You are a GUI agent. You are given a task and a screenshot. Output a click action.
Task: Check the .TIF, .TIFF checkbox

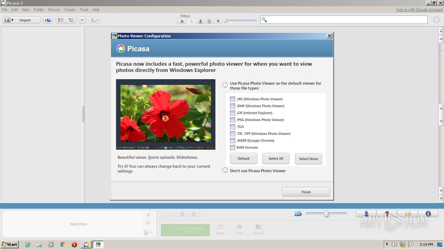(232, 133)
